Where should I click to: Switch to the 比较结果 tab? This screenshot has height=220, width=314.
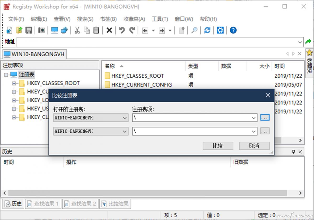coord(115,204)
